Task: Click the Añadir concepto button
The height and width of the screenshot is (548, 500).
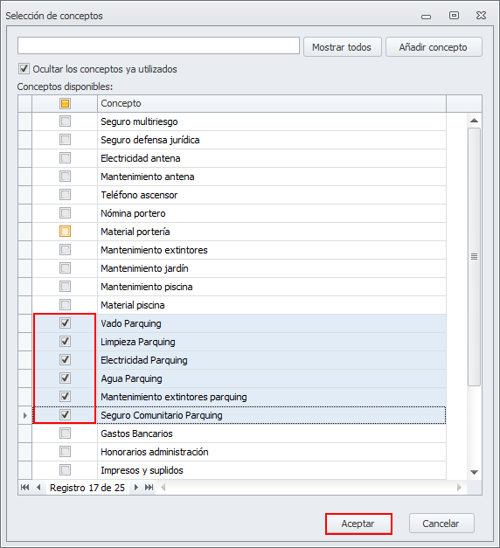Action: [434, 47]
